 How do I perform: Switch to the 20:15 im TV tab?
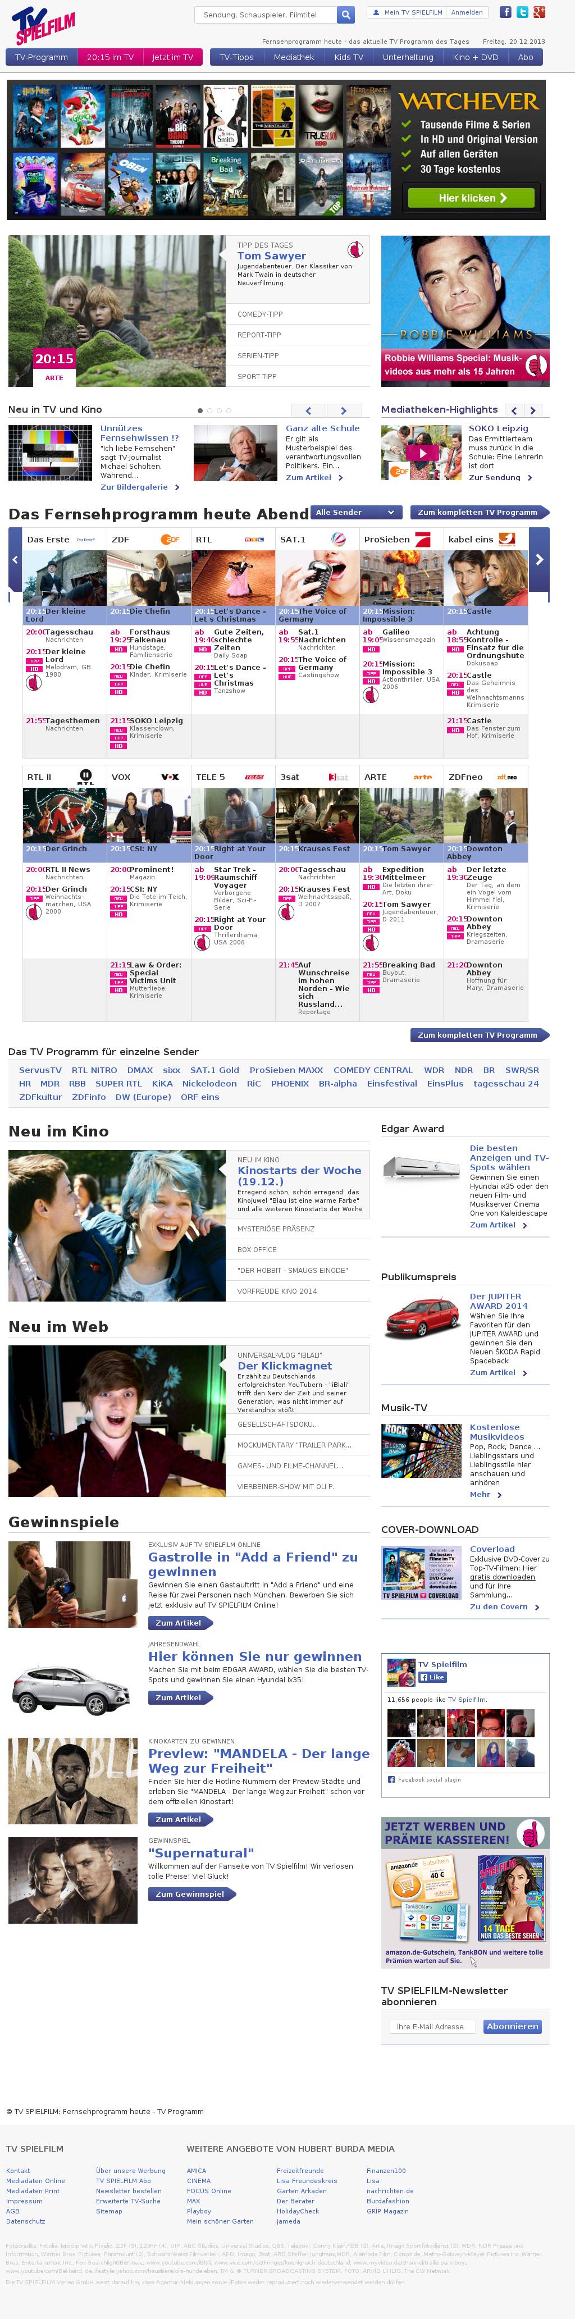tap(110, 57)
